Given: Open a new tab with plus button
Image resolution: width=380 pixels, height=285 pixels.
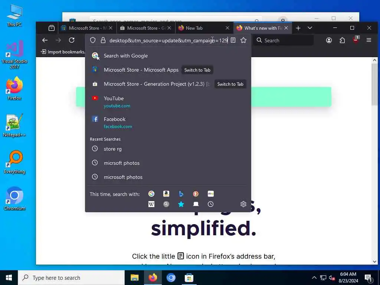Looking at the screenshot, I should pyautogui.click(x=298, y=28).
